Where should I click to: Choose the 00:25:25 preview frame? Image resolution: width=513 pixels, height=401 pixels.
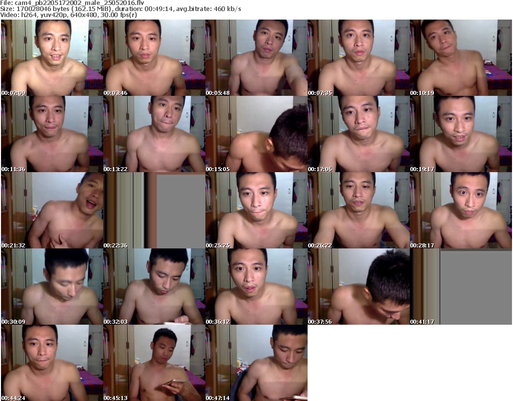[256, 210]
